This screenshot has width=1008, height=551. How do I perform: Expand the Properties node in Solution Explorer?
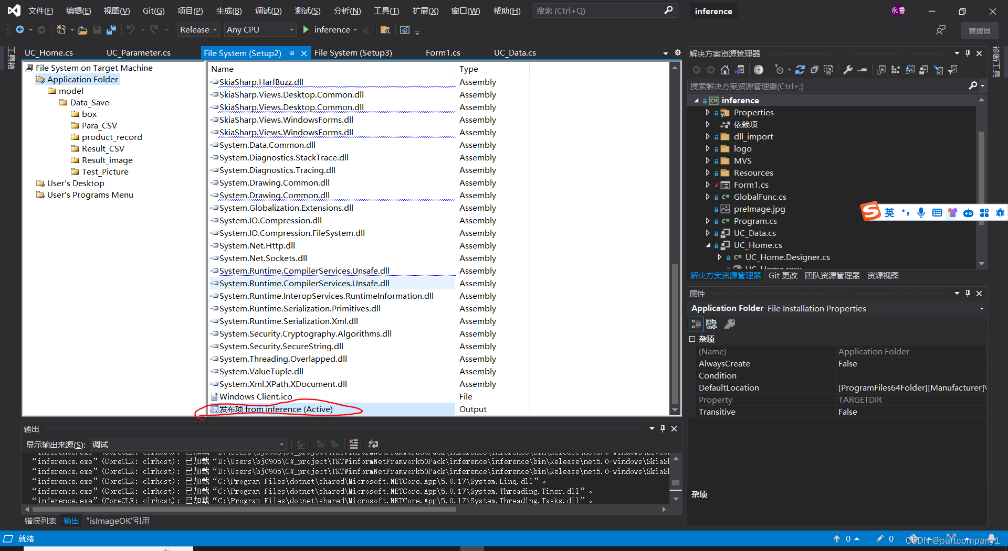pos(708,112)
